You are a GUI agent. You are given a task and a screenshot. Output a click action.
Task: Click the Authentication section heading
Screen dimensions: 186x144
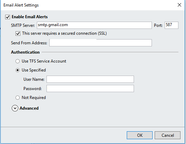25,52
